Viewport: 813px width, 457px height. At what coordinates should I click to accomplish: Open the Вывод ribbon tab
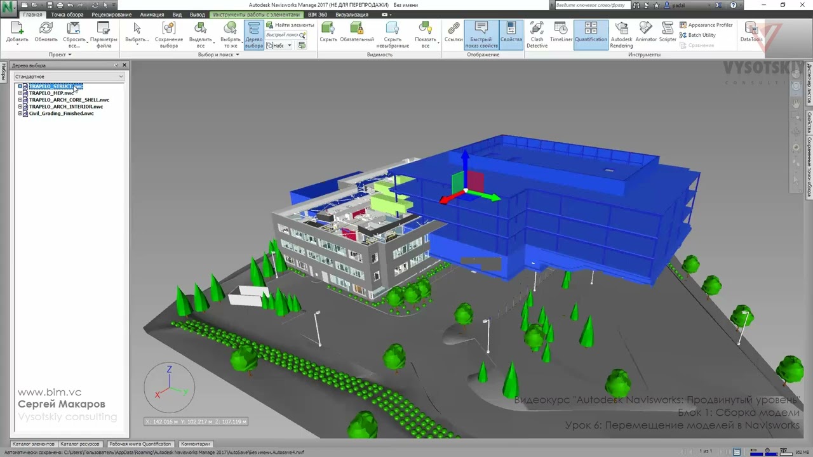click(198, 15)
